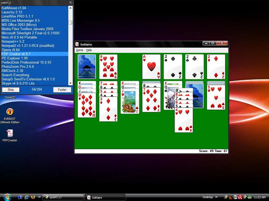Select 'RMClock 2.30' entry
The image size is (269, 201).
click(x=35, y=71)
